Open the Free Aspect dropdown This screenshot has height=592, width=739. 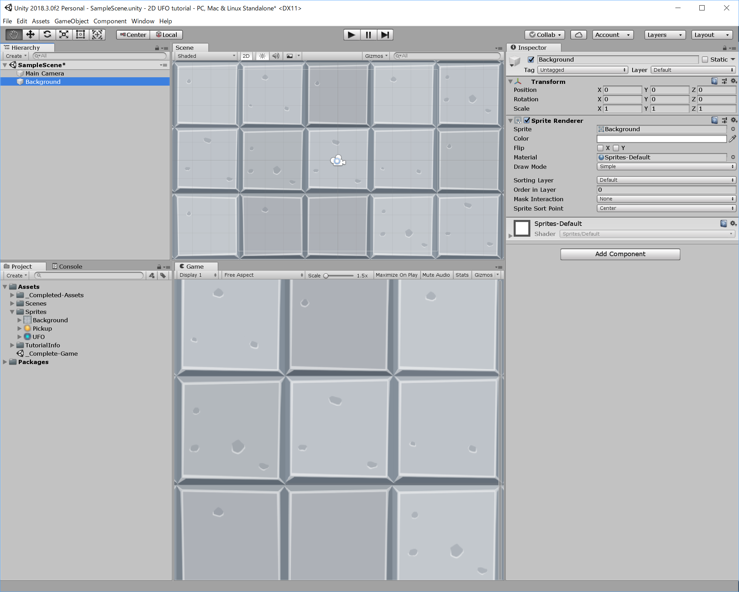[263, 275]
